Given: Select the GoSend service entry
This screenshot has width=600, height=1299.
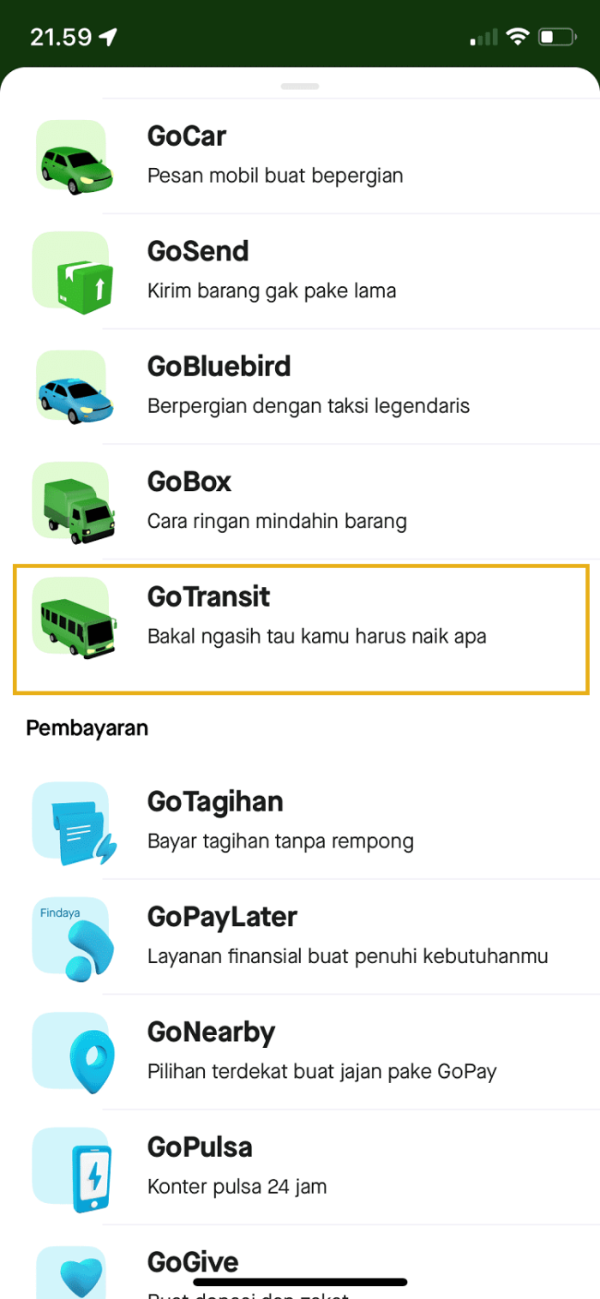Looking at the screenshot, I should pyautogui.click(x=300, y=269).
